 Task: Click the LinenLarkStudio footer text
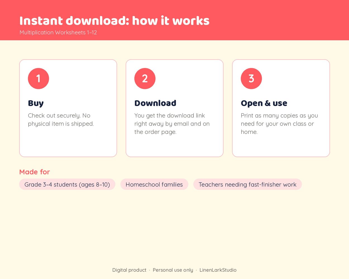coord(218,270)
